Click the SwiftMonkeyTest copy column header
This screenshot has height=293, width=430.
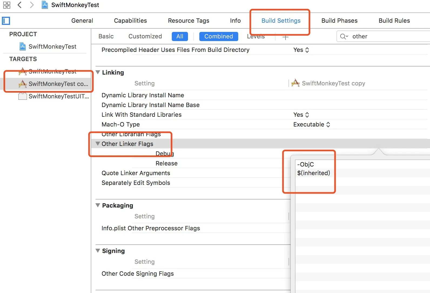point(328,83)
